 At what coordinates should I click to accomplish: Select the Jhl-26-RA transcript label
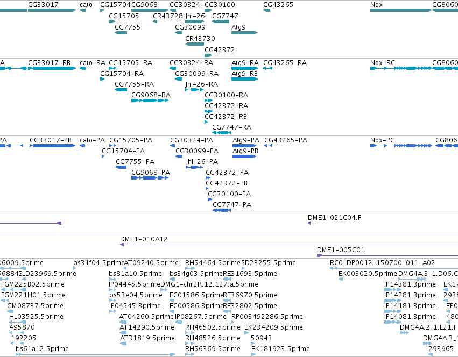[x=201, y=84]
